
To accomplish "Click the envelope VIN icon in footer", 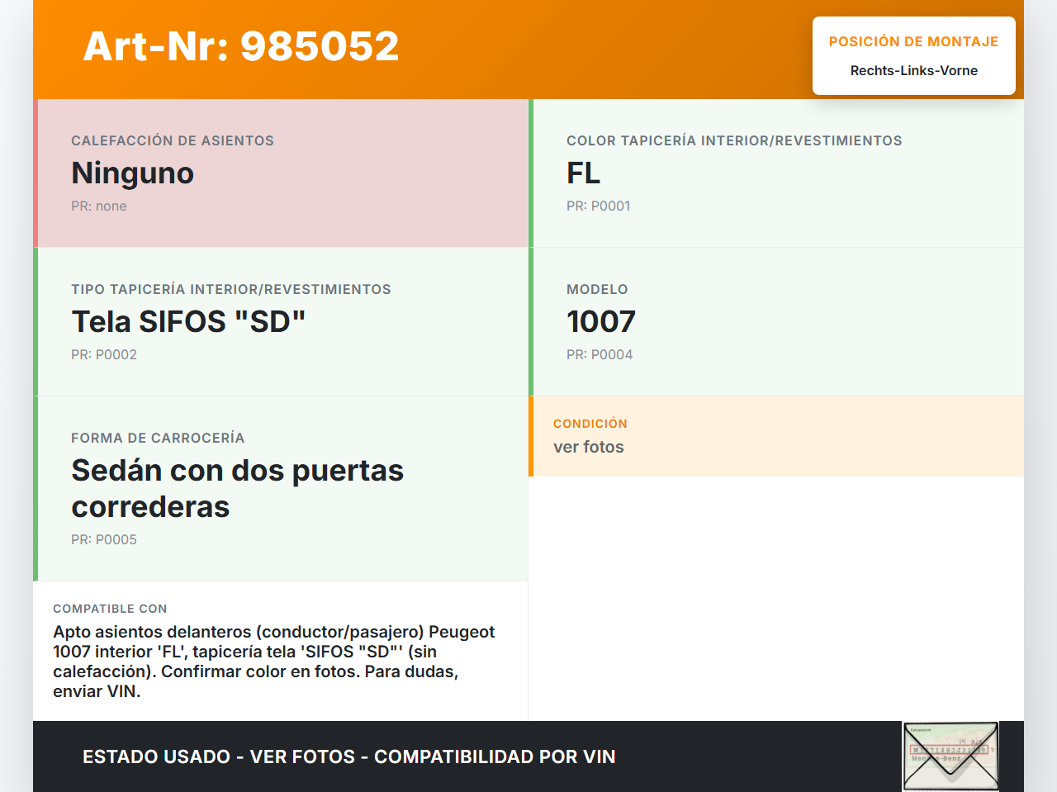I will pyautogui.click(x=950, y=756).
